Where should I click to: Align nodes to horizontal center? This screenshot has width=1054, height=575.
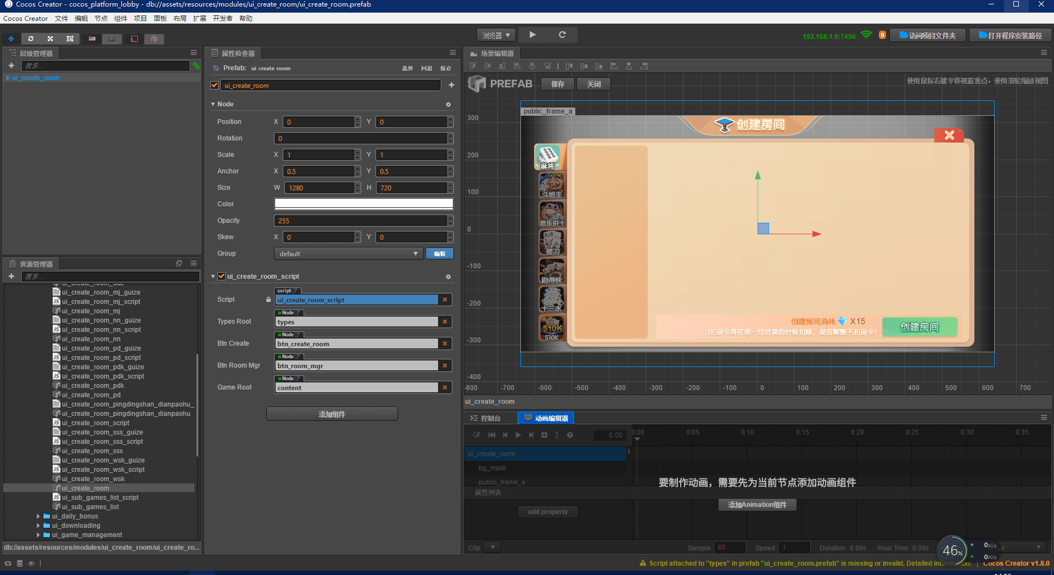(x=531, y=66)
